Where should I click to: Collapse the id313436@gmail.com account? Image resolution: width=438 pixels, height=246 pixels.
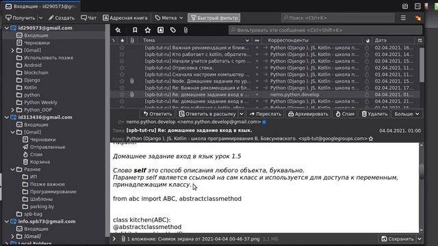(7, 117)
